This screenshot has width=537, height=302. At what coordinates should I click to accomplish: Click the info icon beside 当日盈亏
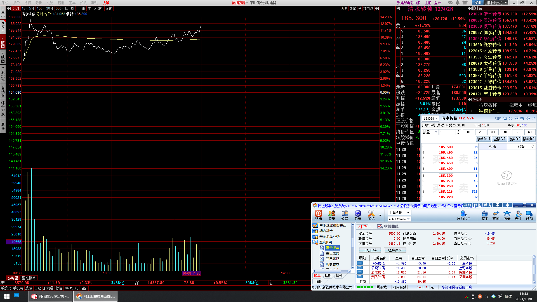coord(470,239)
